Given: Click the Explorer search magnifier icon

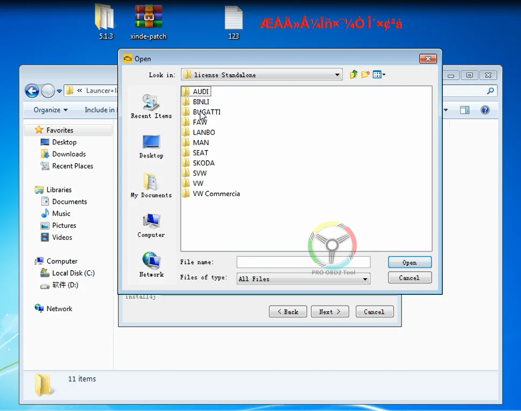Looking at the screenshot, I should tap(490, 91).
